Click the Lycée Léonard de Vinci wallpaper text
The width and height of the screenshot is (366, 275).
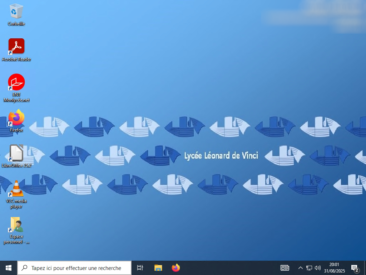click(221, 156)
